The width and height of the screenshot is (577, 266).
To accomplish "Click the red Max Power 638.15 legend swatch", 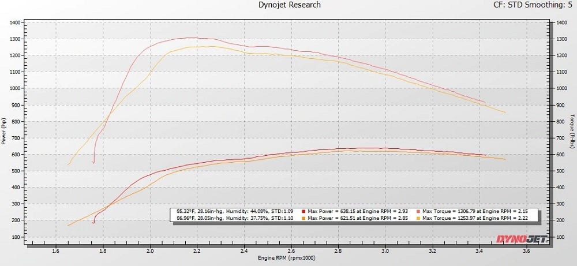I will [303, 211].
